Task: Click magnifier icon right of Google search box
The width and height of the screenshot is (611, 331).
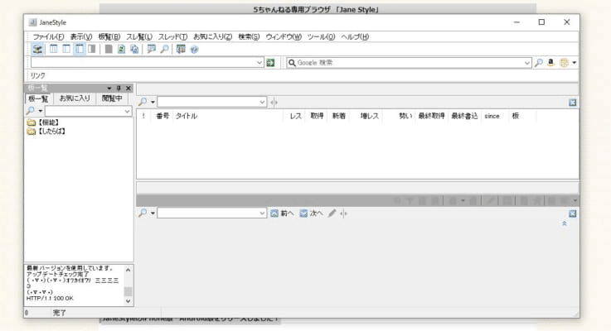Action: pos(539,63)
